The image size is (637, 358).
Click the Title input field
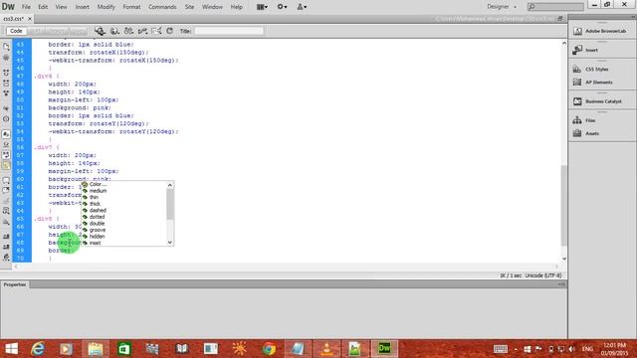(x=229, y=31)
